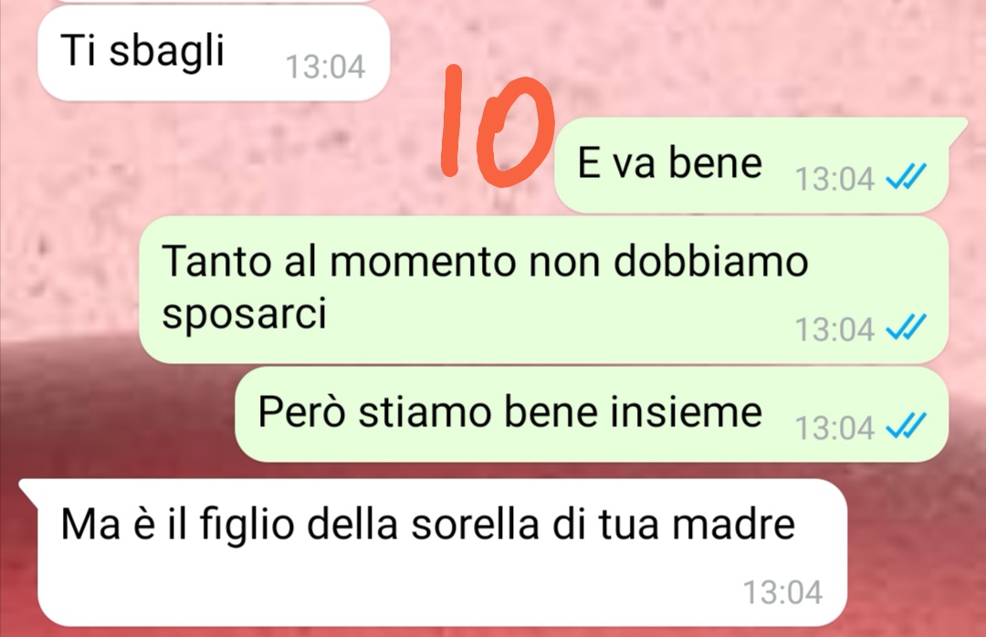Click the word "sposarci" in the green bubble

244,314
